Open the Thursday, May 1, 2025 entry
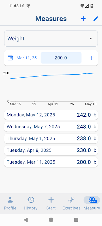Image resolution: width=102 pixels, height=226 pixels. pos(51,138)
